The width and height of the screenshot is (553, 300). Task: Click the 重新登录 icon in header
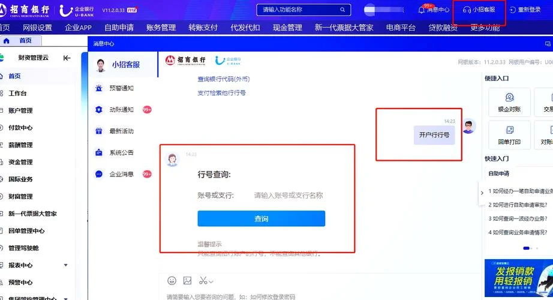pyautogui.click(x=512, y=10)
